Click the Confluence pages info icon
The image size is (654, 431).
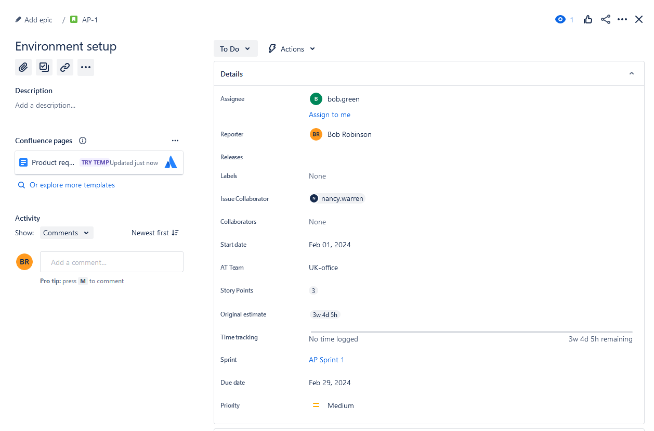point(82,140)
